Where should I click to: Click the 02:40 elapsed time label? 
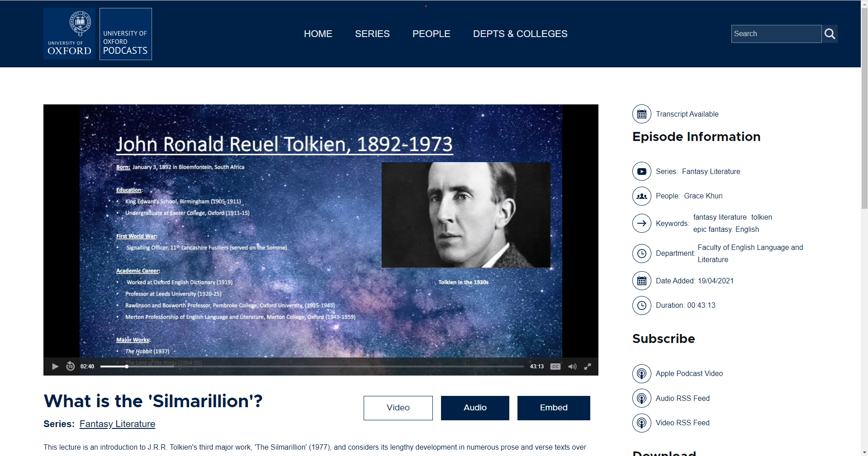point(87,367)
